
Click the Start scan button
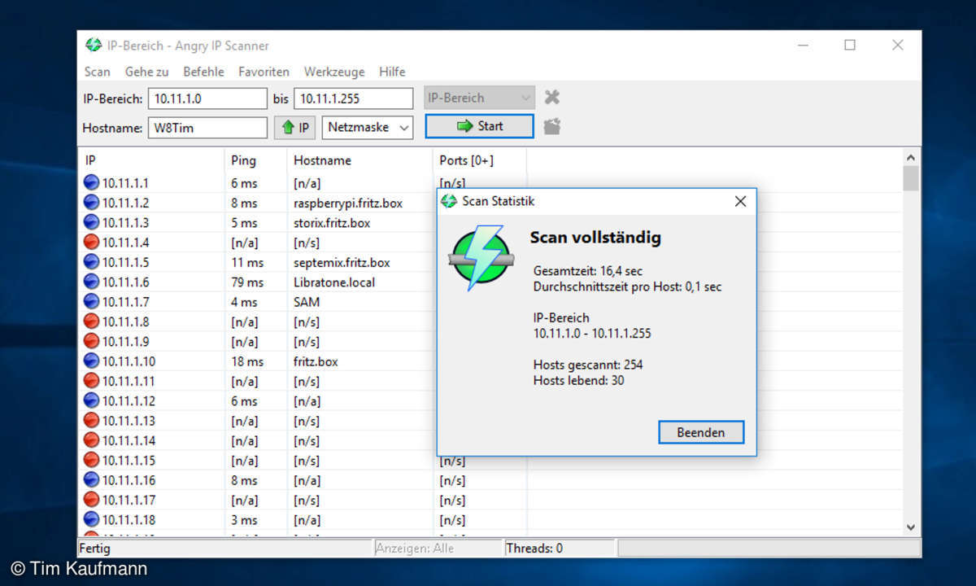479,126
